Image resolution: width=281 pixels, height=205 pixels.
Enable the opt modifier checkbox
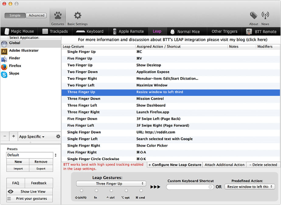(126, 190)
